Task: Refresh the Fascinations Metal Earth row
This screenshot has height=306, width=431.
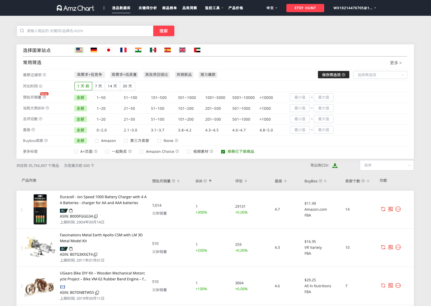Action: coord(383,247)
